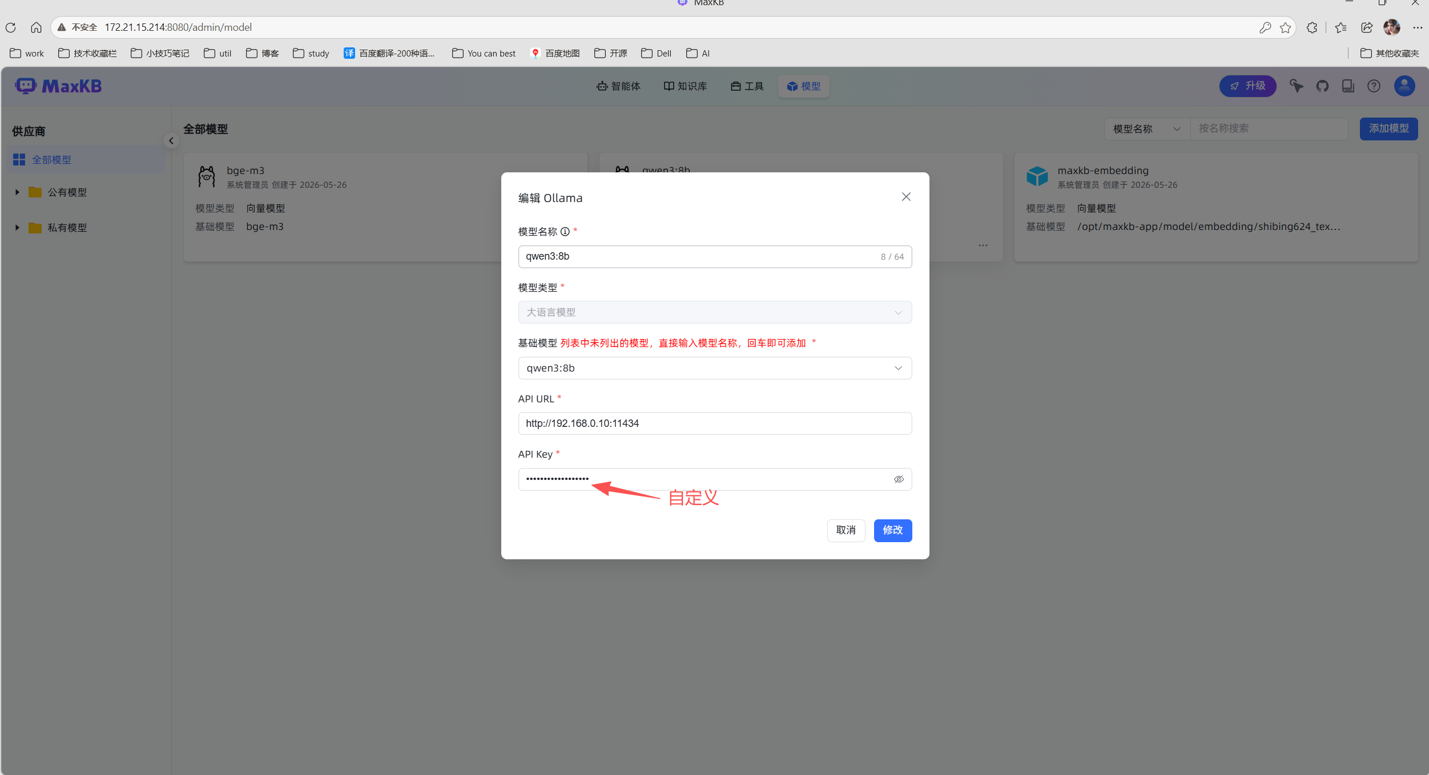Viewport: 1429px width, 775px height.
Task: Open the 博客 bookmarks folder
Action: point(263,54)
